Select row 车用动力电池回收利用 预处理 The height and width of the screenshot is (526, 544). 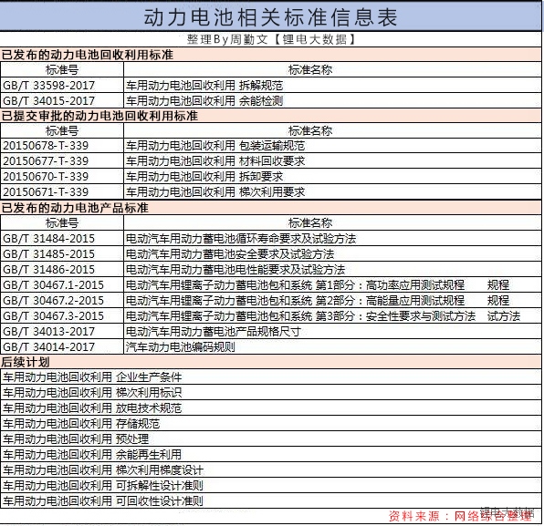(270, 438)
